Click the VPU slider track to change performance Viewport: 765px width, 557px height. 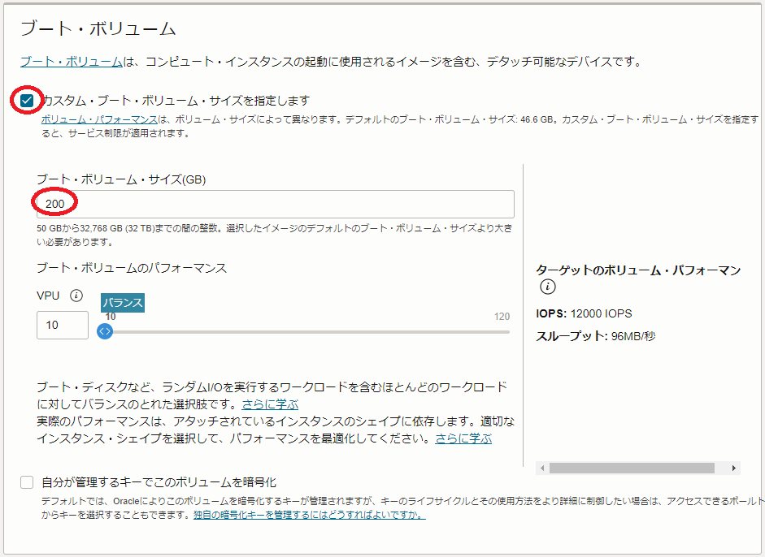click(325, 331)
